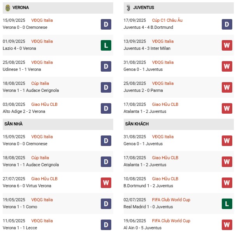Select the SÂN KHÁCH section header
This screenshot has height=232, width=235.
point(179,124)
